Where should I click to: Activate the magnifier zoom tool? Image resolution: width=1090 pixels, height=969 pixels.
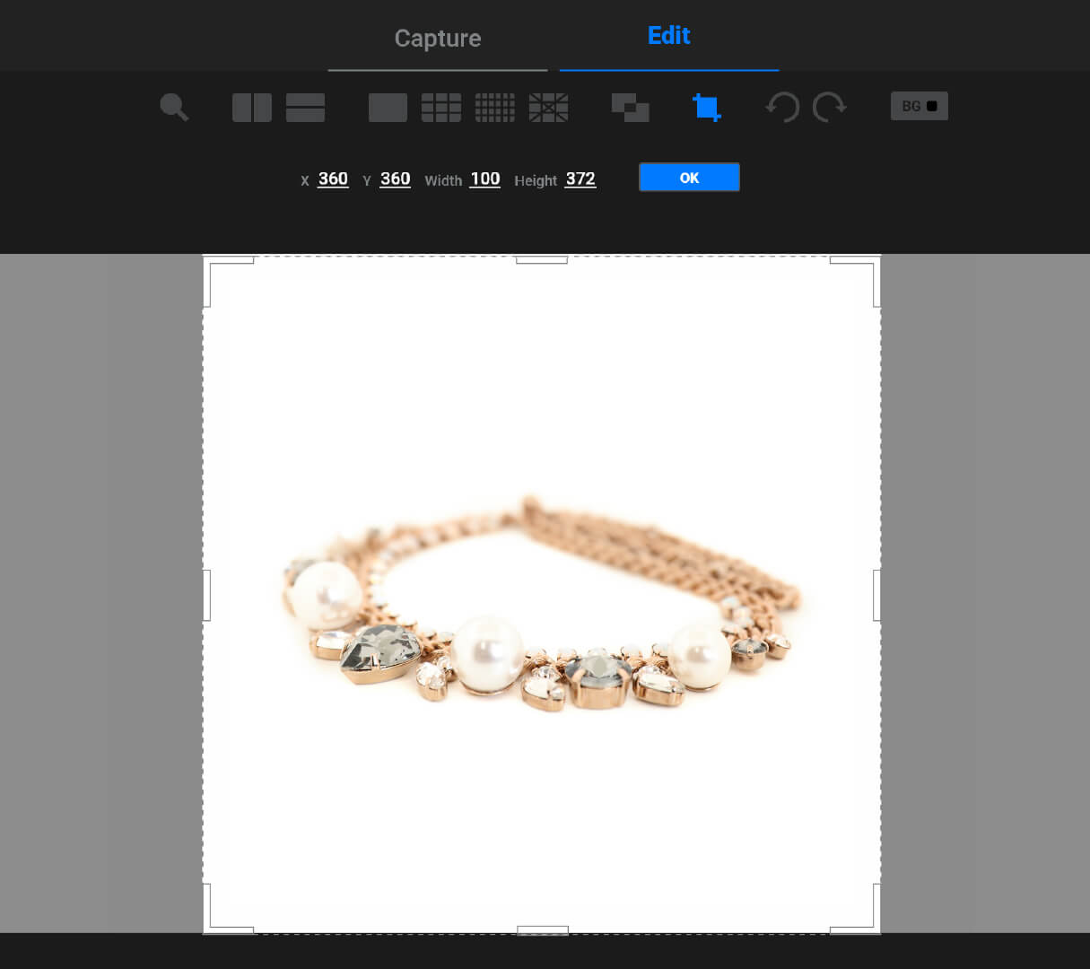tap(174, 108)
